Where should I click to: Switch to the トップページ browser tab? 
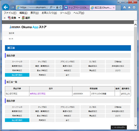[x=77, y=8]
